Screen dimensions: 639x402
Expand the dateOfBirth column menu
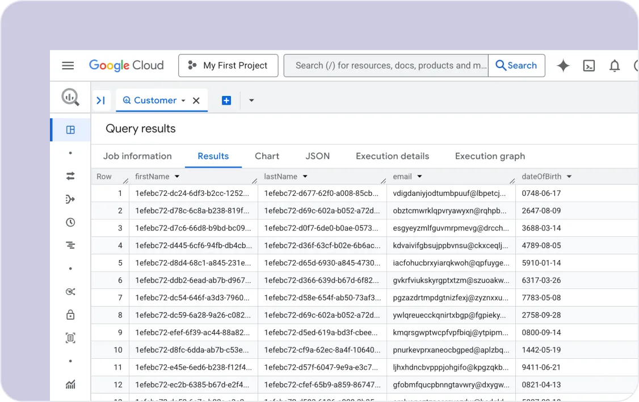tap(569, 177)
